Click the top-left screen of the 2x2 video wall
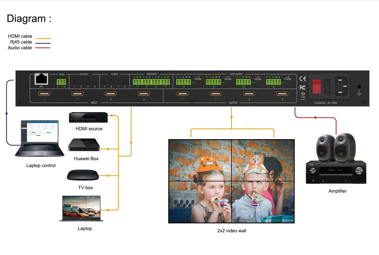Screen dimensions: 379x255 (200, 160)
